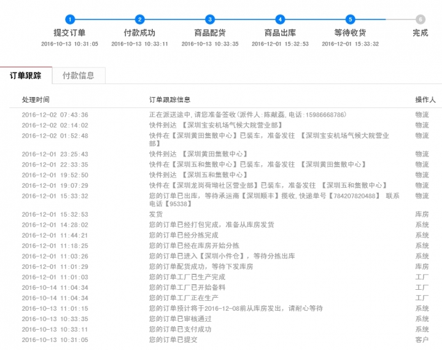Click step 5 circle for 等待收货
Viewport: 442px width, 350px height.
[x=350, y=20]
